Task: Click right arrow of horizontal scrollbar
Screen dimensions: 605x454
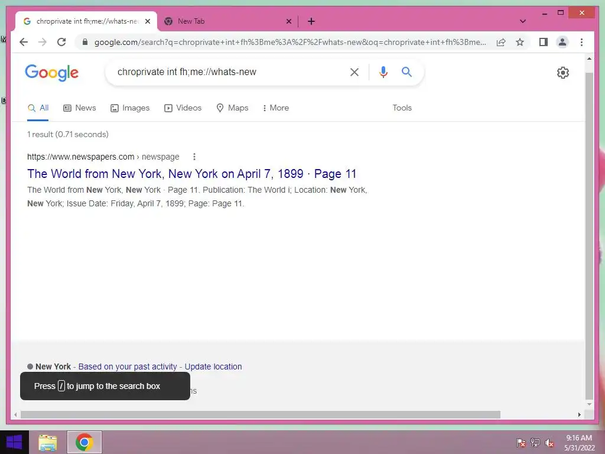Action: click(579, 414)
